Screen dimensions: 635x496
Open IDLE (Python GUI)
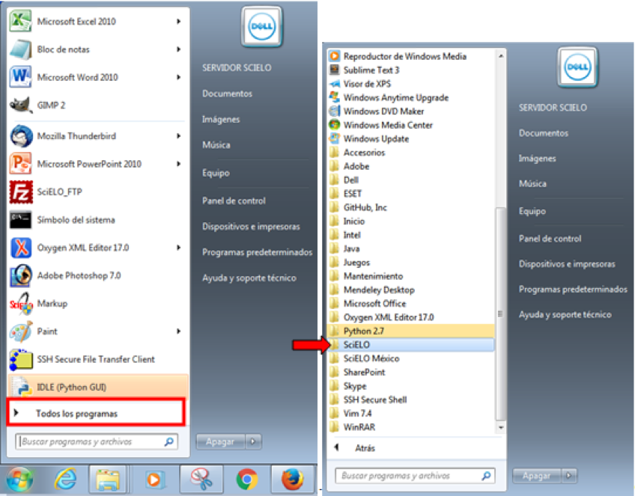[71, 387]
